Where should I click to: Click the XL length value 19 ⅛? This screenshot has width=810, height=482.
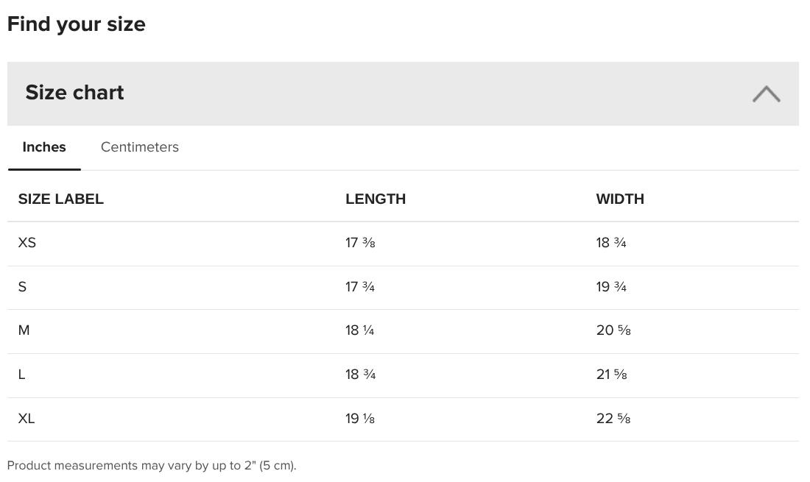pyautogui.click(x=360, y=418)
